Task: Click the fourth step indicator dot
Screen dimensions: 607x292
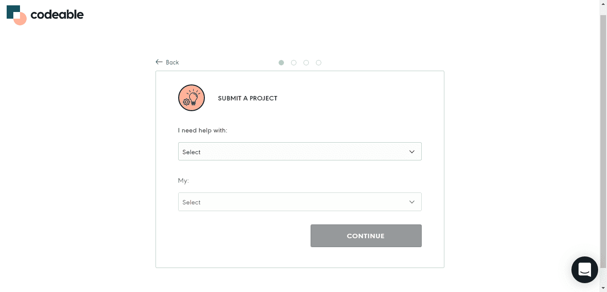Action: tap(319, 63)
